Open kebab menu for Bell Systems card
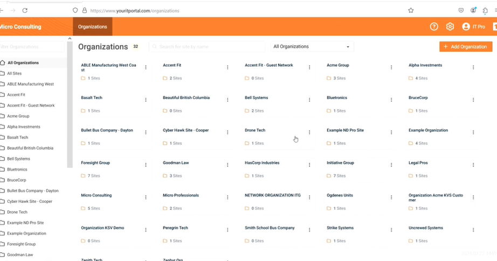The height and width of the screenshot is (261, 497). (309, 100)
